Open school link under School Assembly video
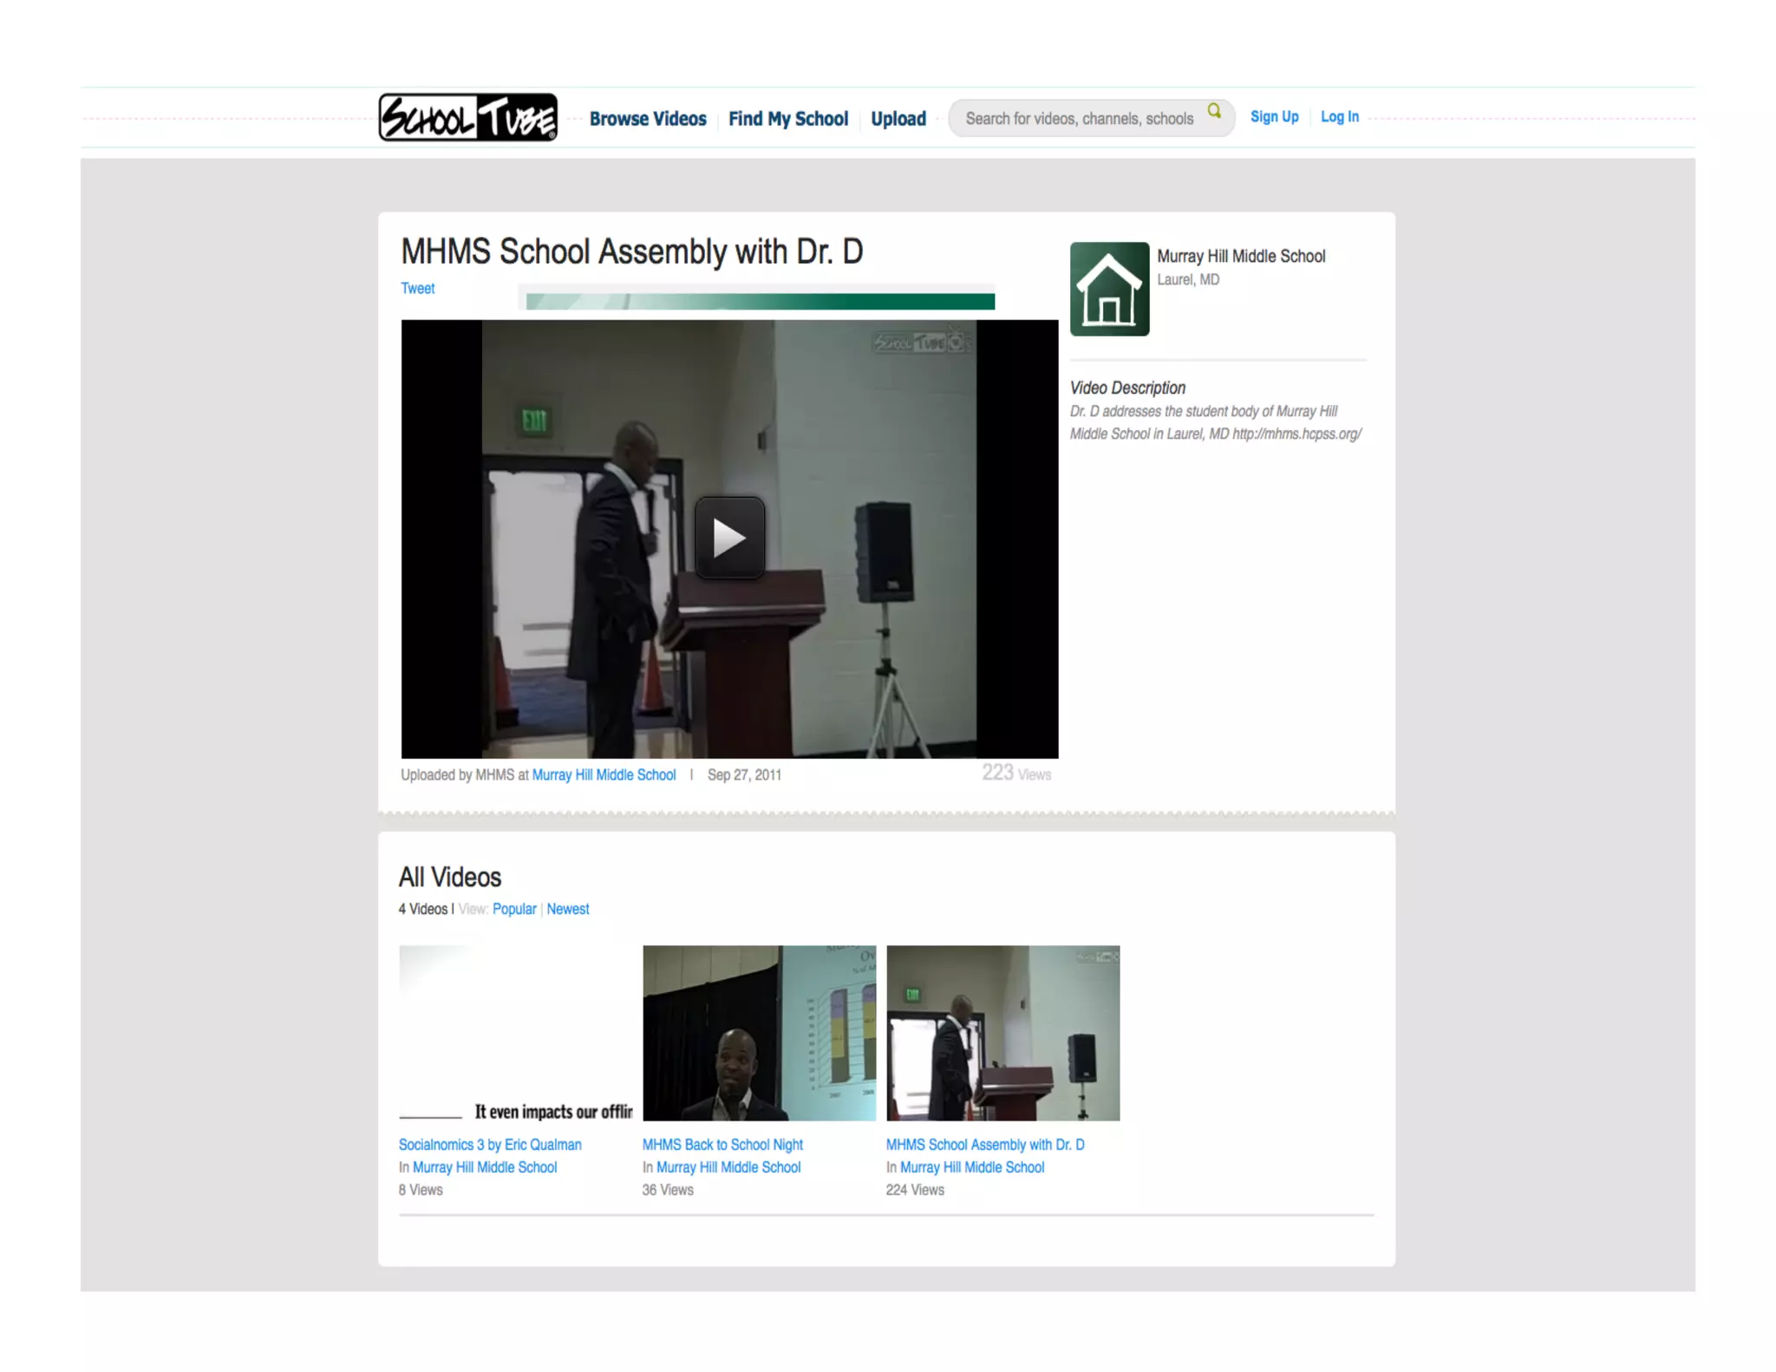1776x1372 pixels. 972,1167
